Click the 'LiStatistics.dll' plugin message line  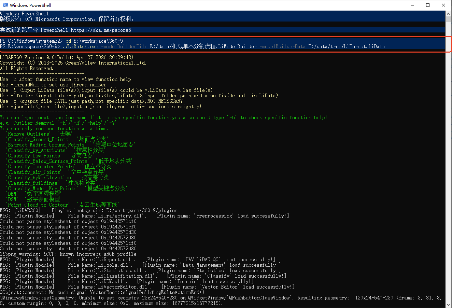[140, 270]
